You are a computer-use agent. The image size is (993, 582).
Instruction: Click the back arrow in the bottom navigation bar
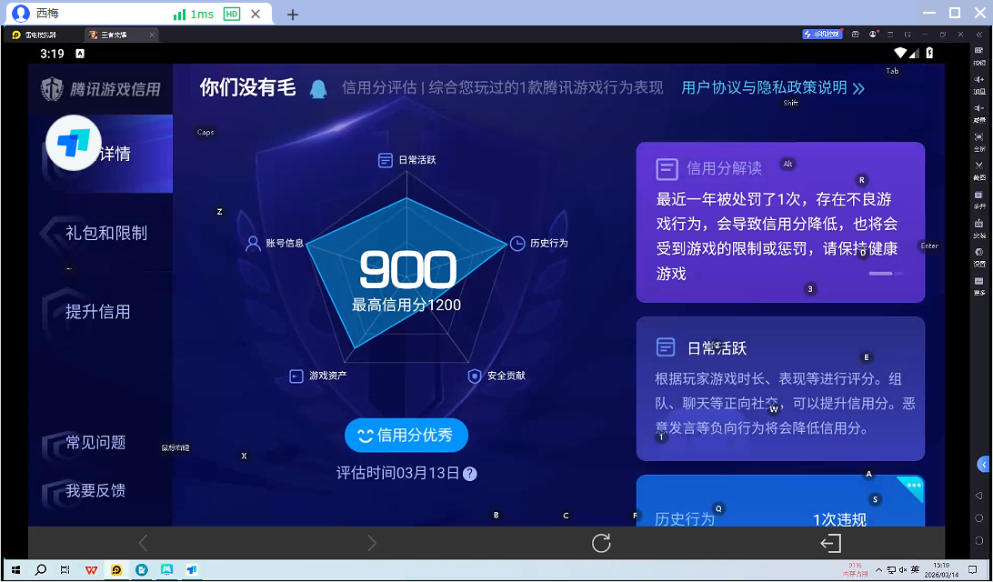[142, 543]
